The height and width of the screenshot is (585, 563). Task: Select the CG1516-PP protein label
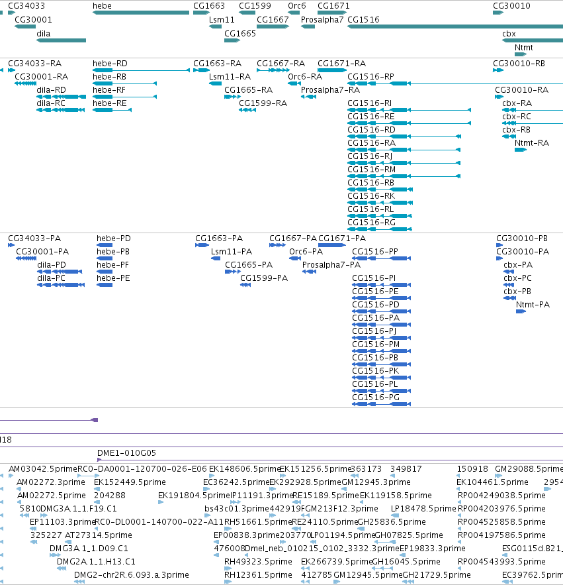click(x=375, y=252)
